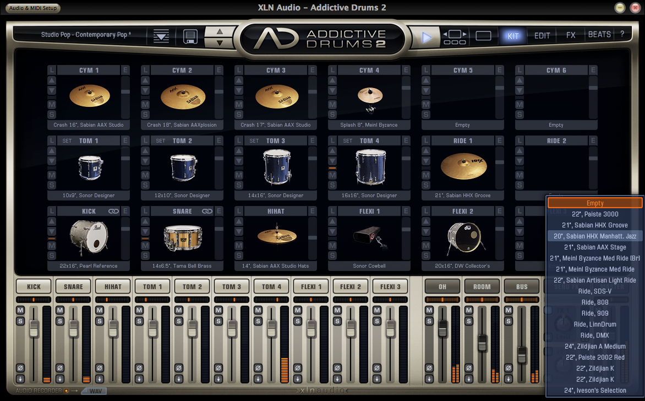Viewport: 645px width, 401px height.
Task: Invert phase on BUS mixer channel
Action: point(509,367)
